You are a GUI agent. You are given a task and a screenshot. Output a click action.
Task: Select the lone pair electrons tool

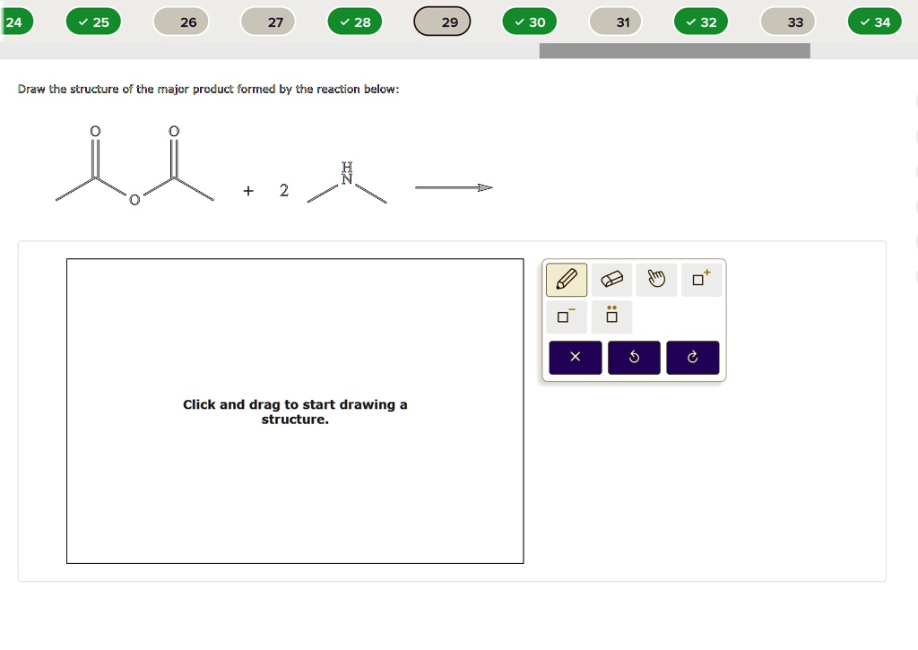[611, 316]
